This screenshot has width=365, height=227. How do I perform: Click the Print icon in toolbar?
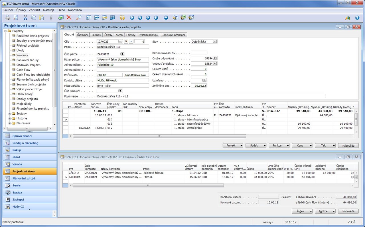(8, 17)
